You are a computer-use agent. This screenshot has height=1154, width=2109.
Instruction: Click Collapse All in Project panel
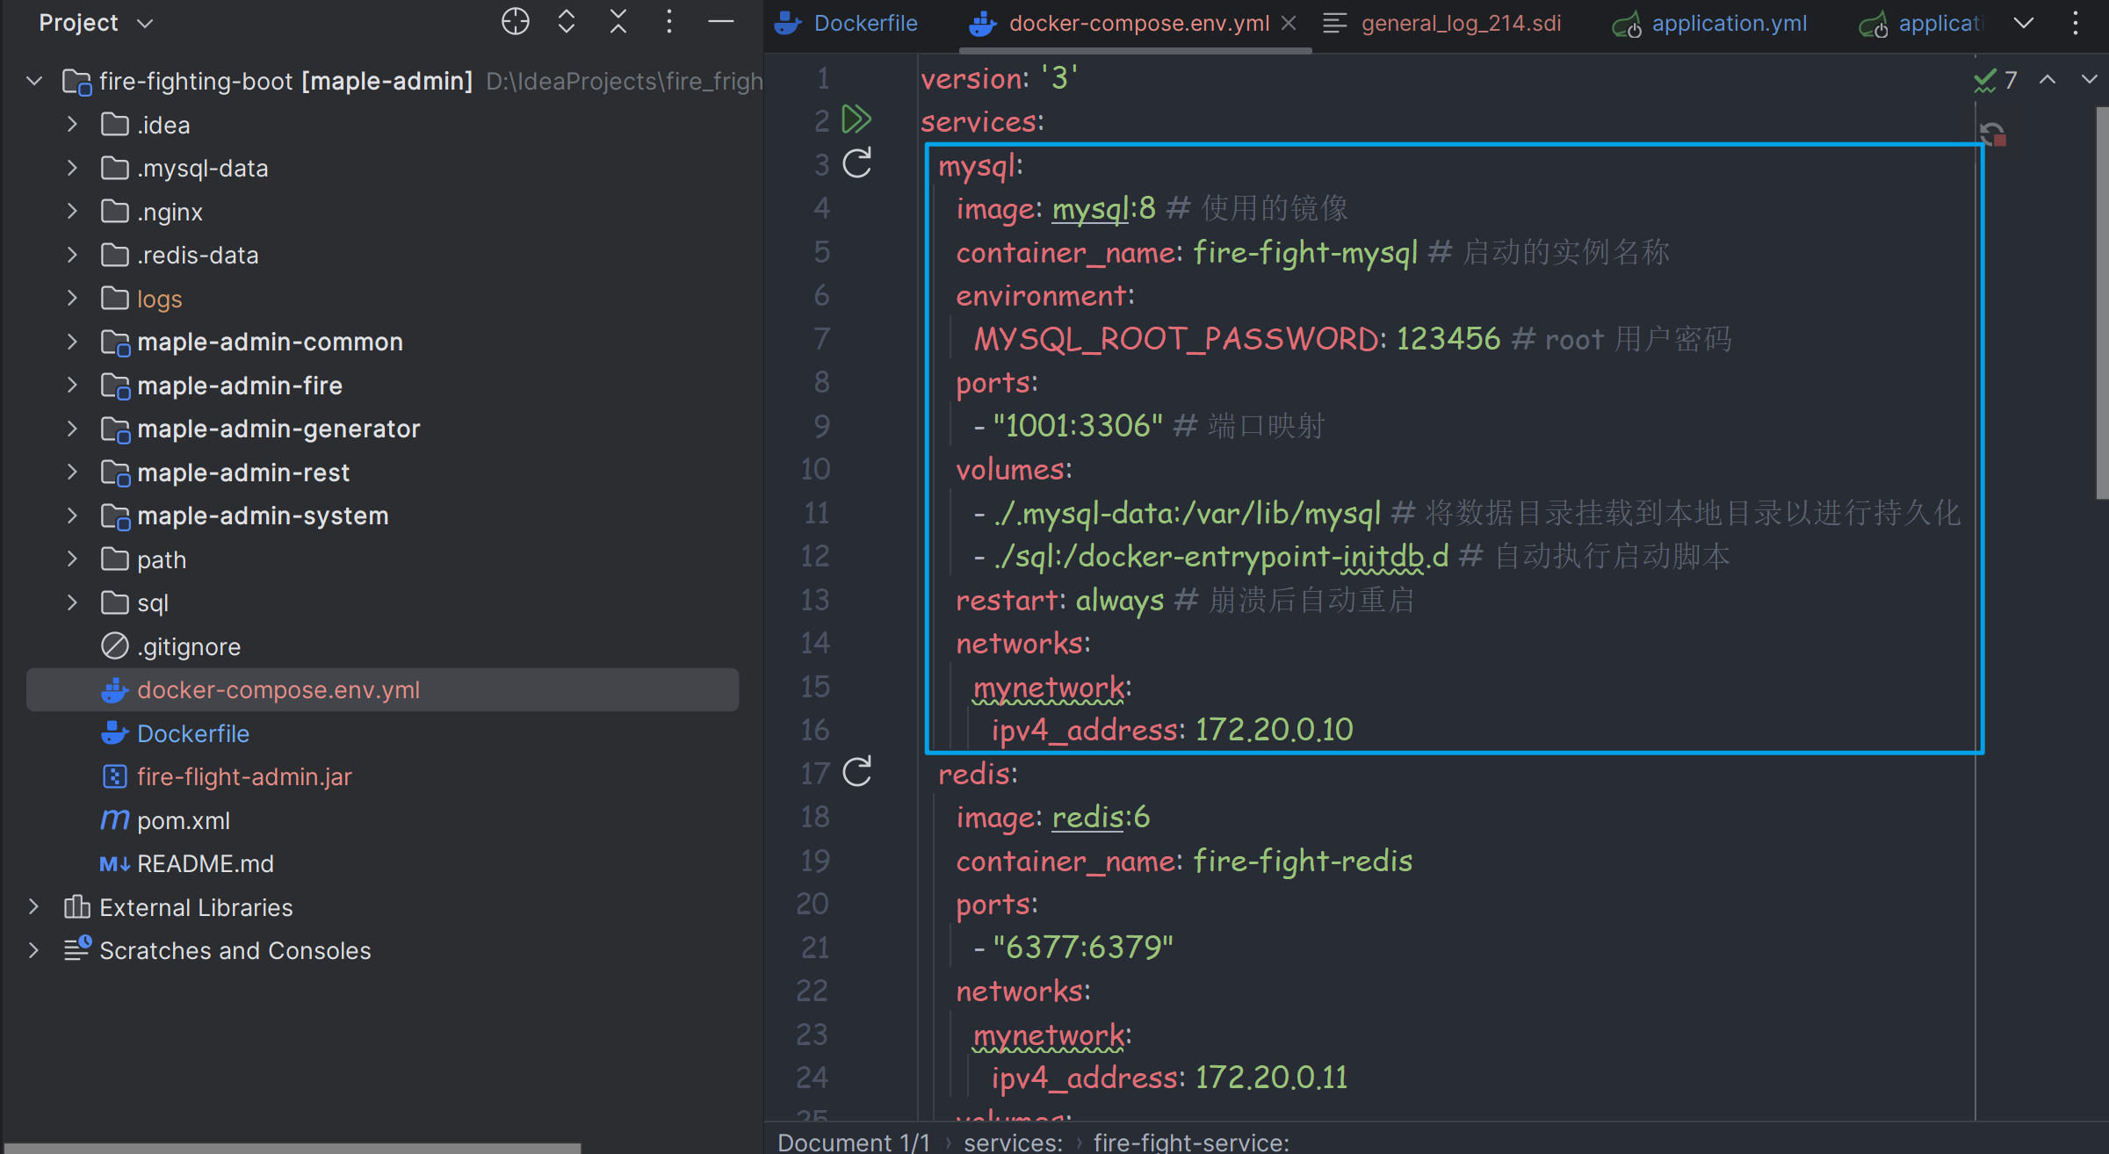618,22
